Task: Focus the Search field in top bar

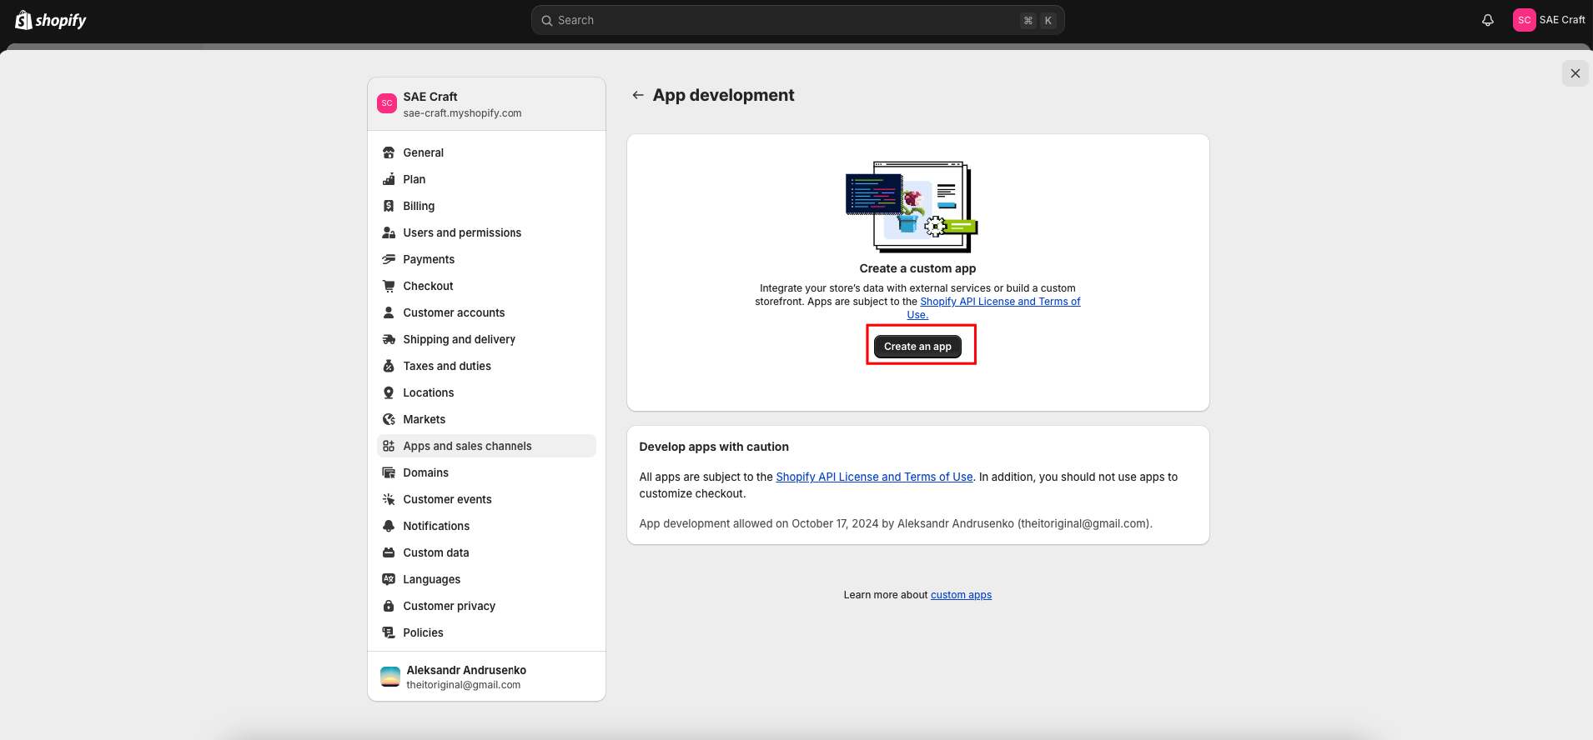Action: (797, 20)
